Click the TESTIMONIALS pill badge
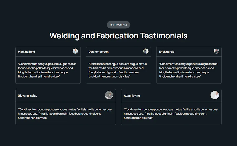 [118, 25]
